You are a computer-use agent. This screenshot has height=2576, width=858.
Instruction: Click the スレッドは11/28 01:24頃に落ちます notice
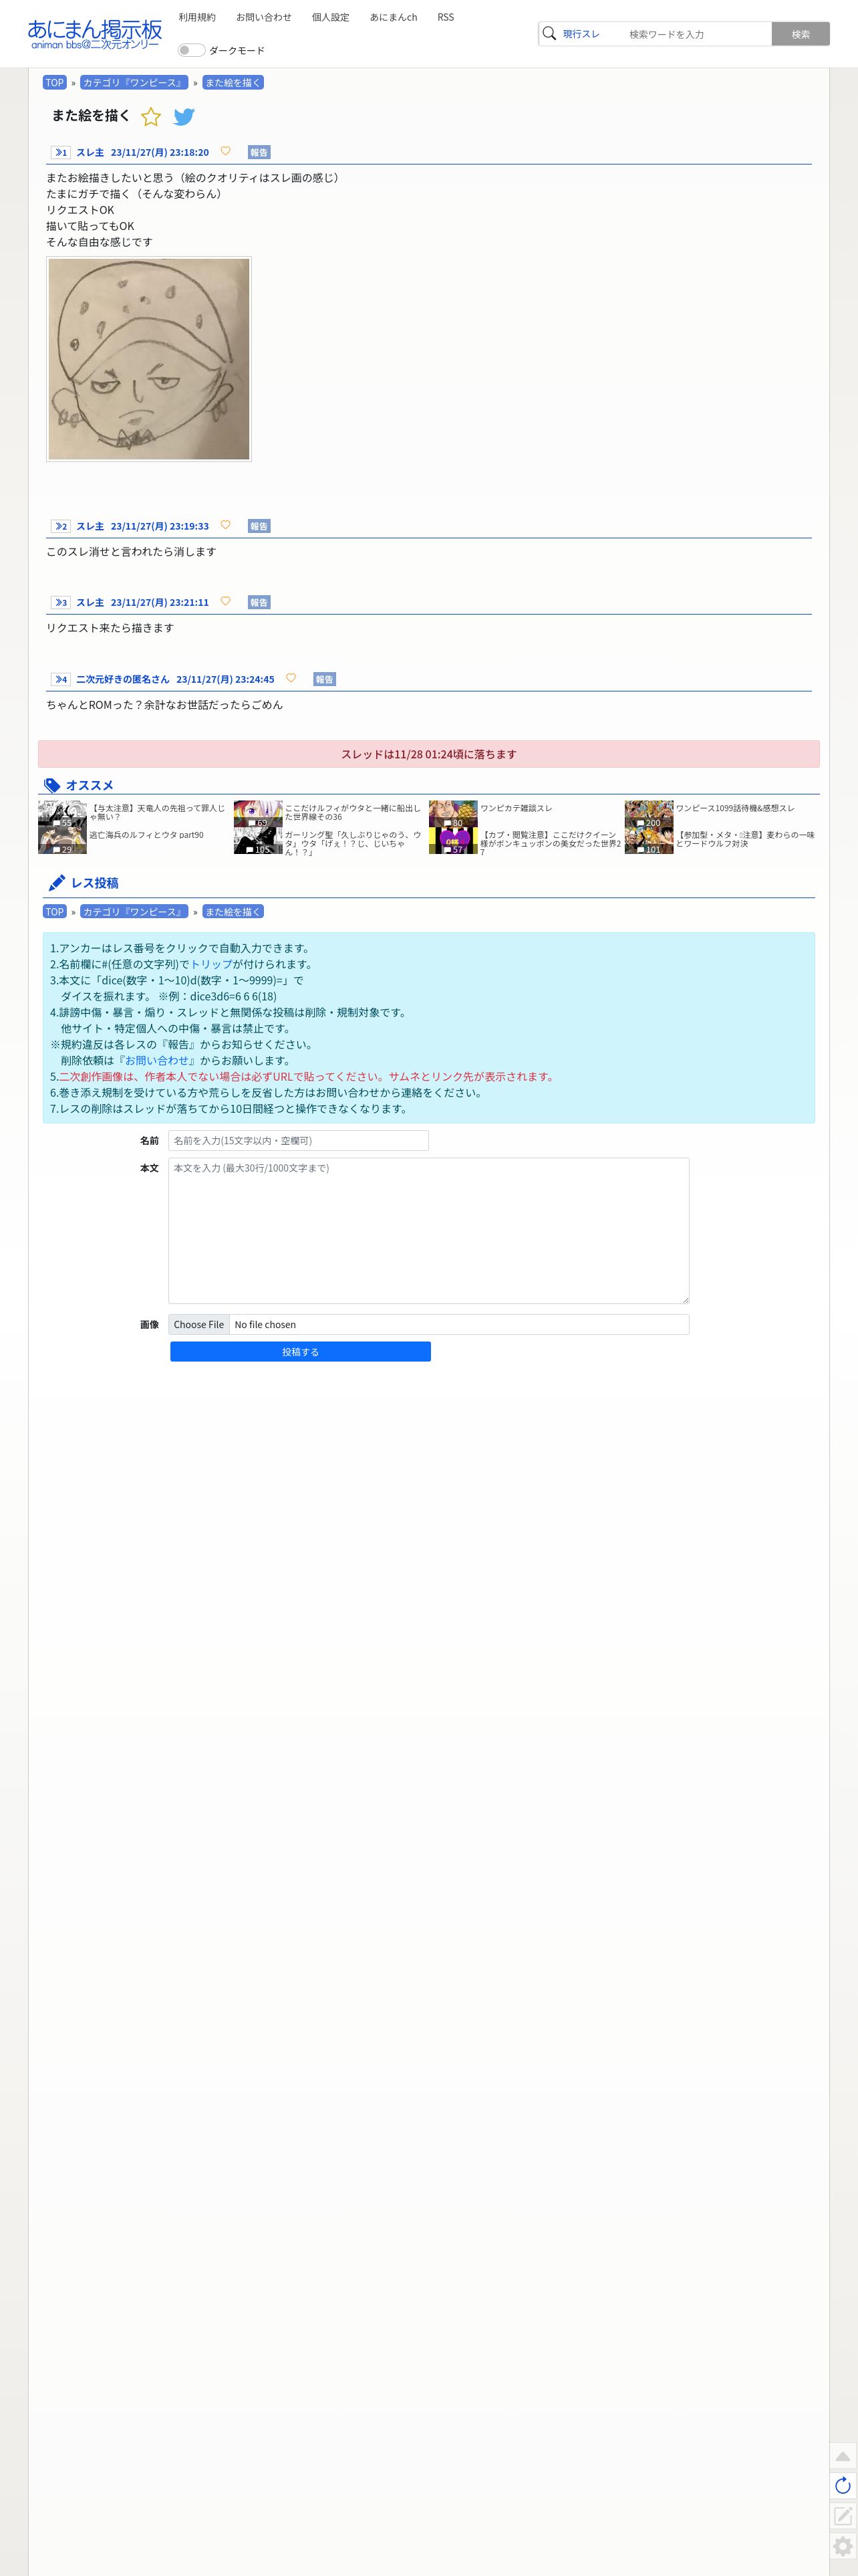428,754
